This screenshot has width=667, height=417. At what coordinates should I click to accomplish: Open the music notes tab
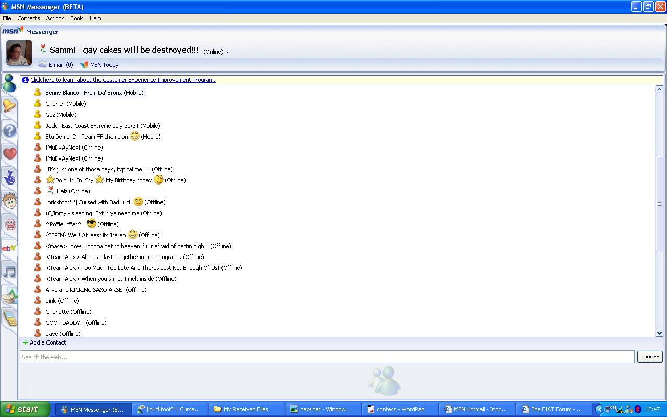(9, 272)
